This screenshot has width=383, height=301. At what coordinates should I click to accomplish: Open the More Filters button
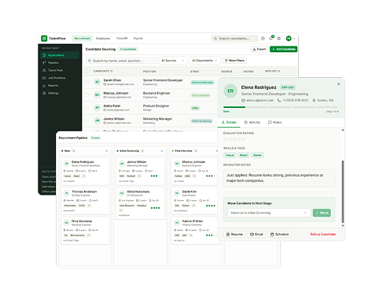[x=234, y=61]
